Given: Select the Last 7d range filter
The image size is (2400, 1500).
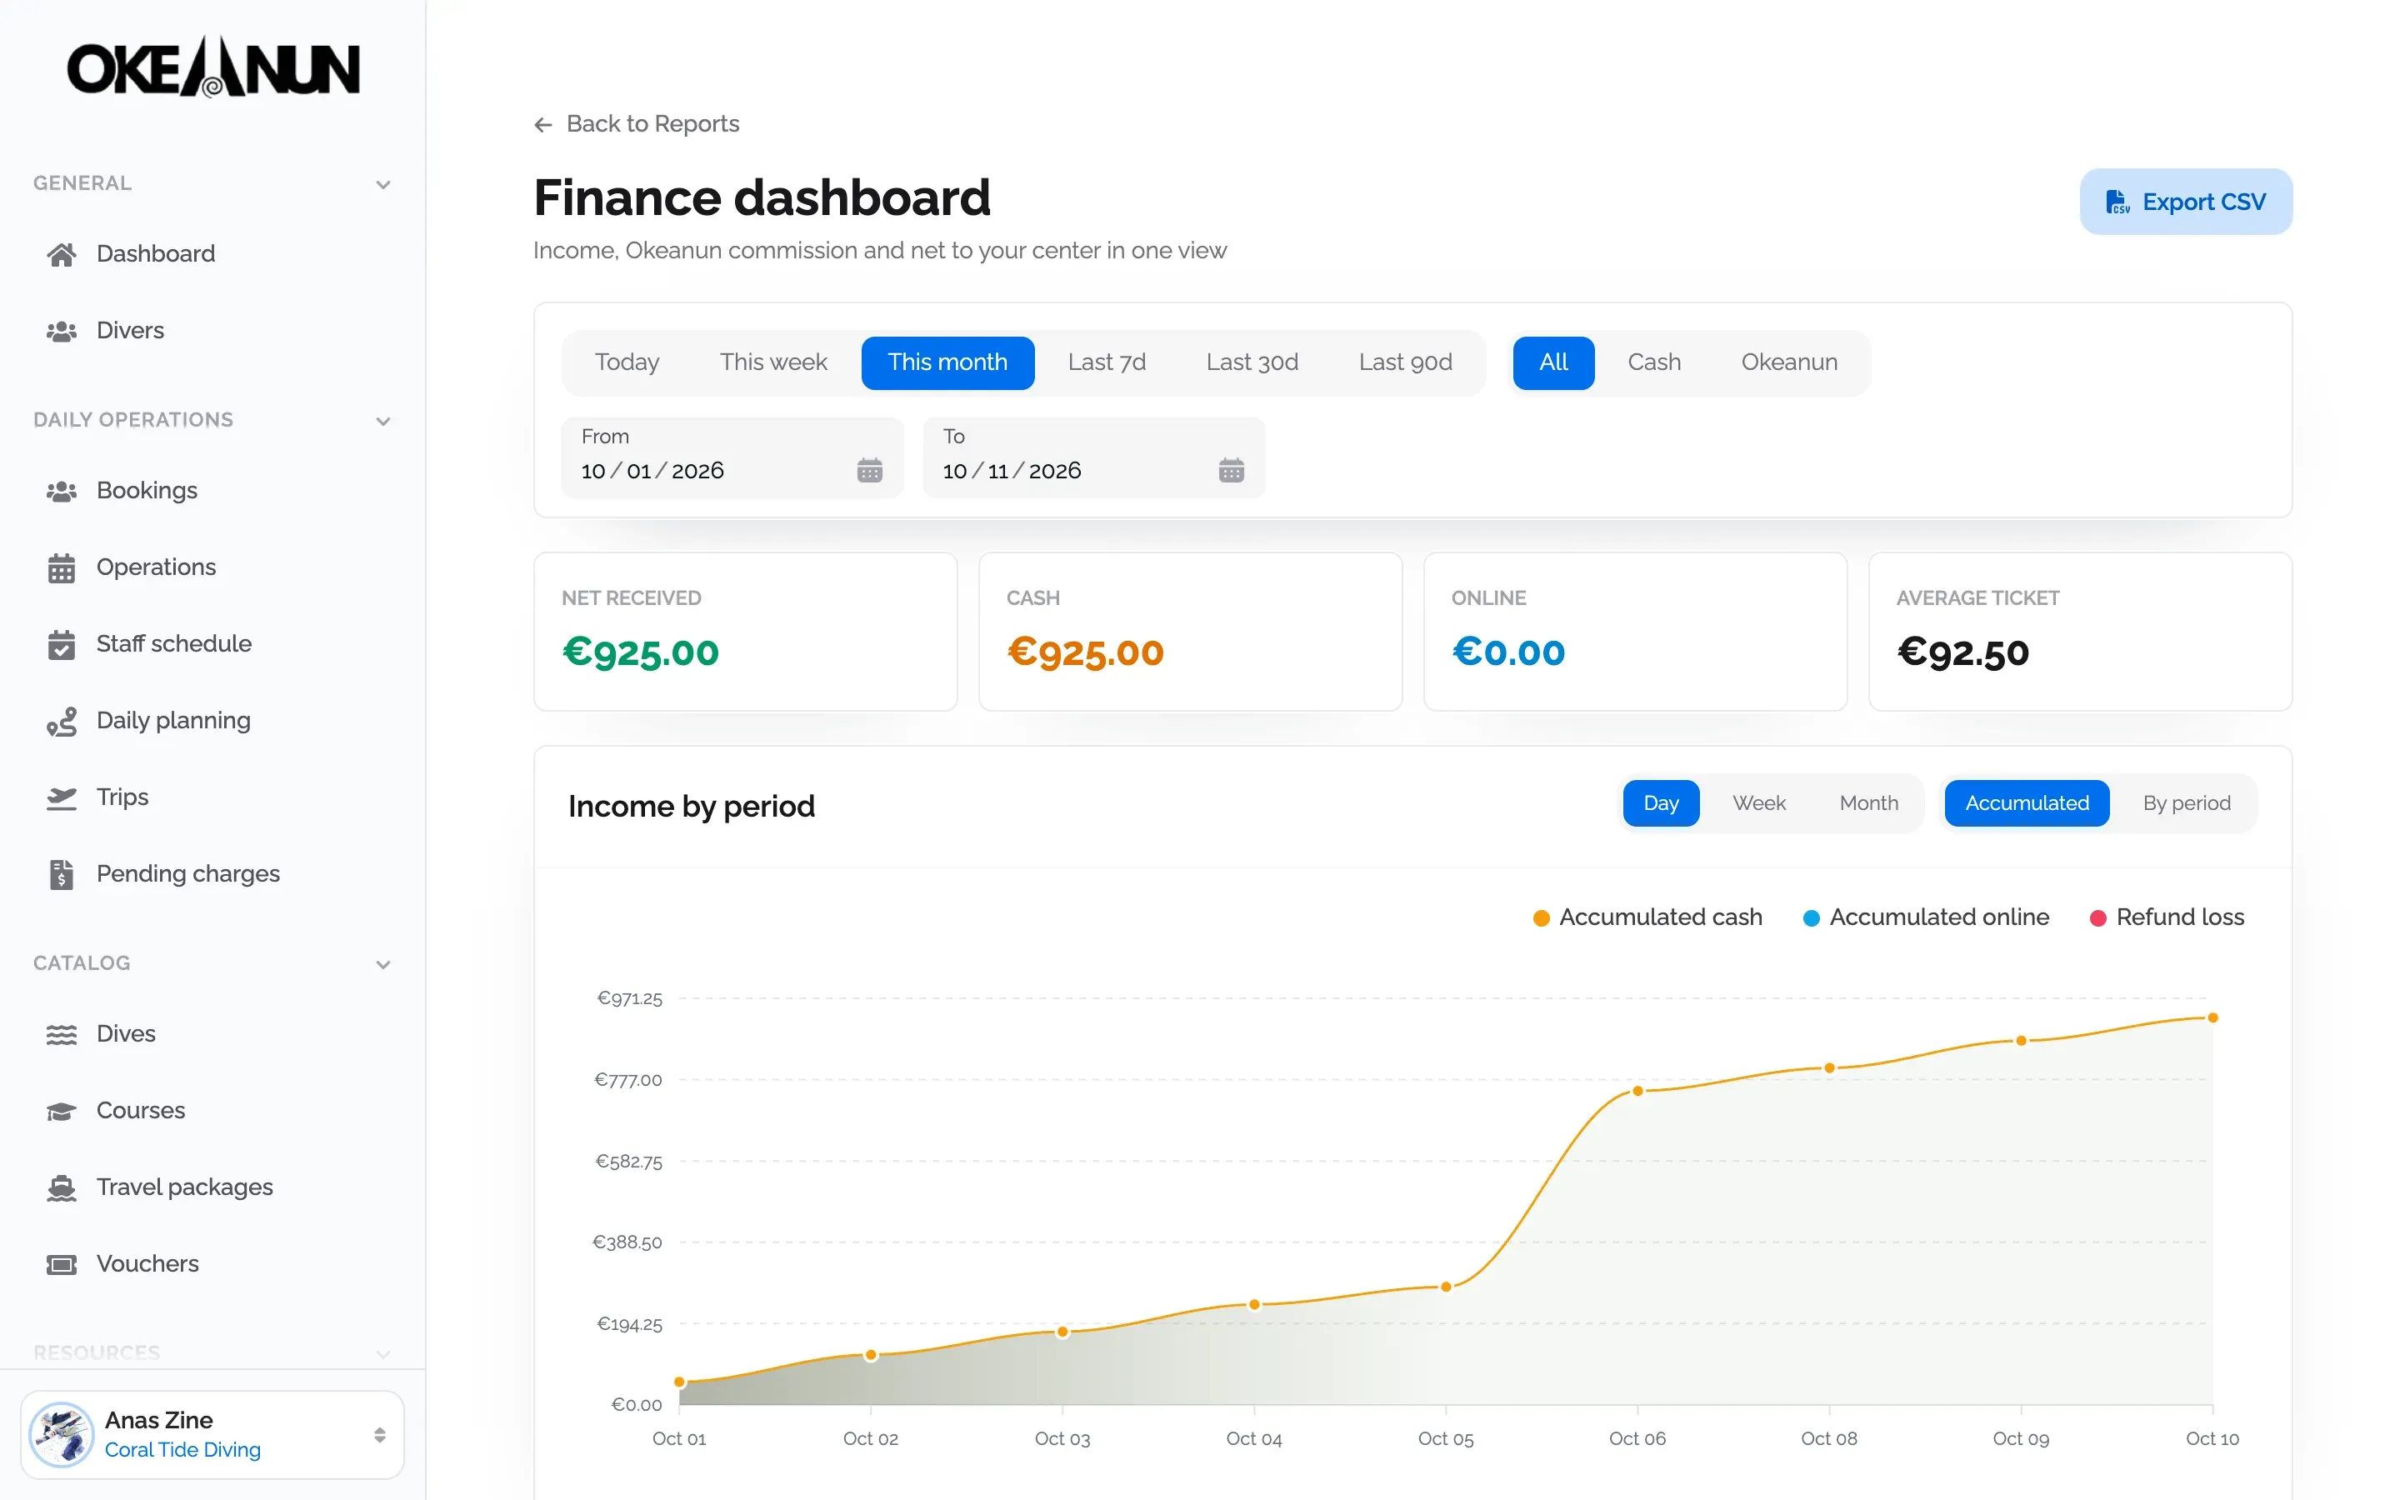Looking at the screenshot, I should 1107,362.
